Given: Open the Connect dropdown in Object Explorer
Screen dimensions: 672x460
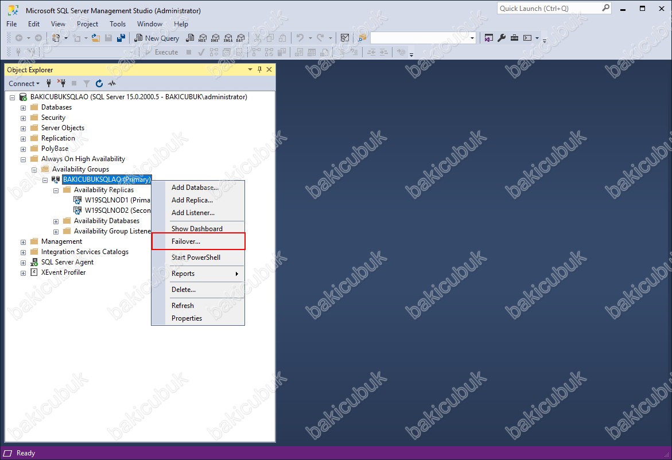Looking at the screenshot, I should pyautogui.click(x=24, y=84).
